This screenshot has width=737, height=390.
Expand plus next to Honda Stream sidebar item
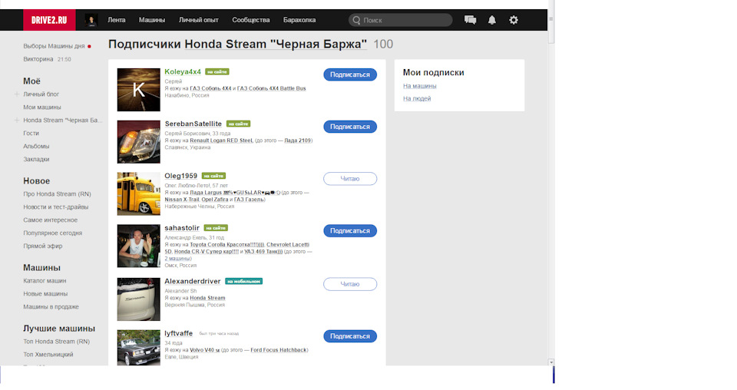[x=16, y=121]
